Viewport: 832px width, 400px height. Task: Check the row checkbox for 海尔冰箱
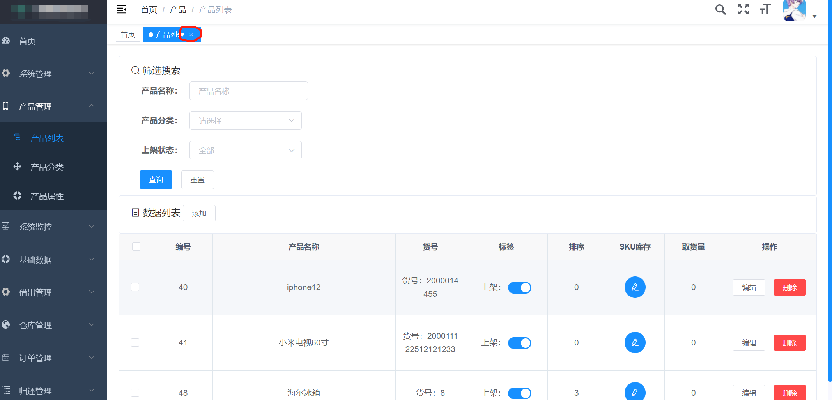pos(135,393)
